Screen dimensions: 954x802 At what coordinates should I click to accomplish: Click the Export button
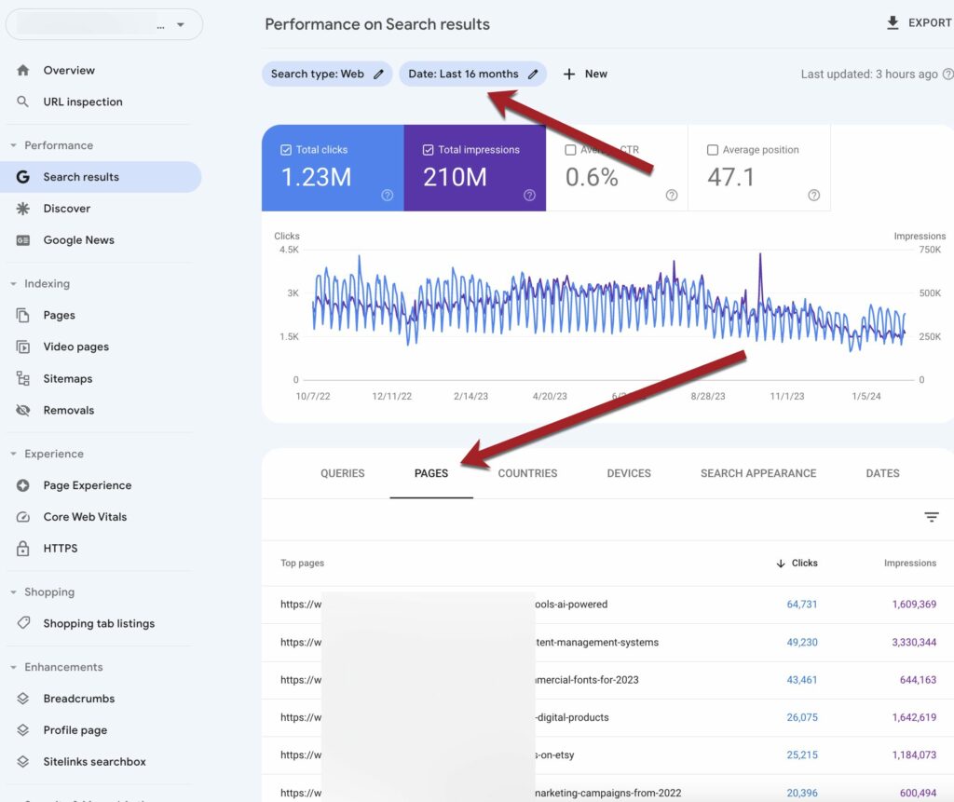click(919, 23)
